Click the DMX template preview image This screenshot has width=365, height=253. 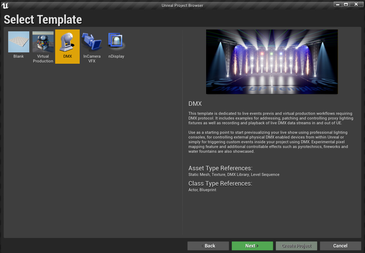(272, 62)
